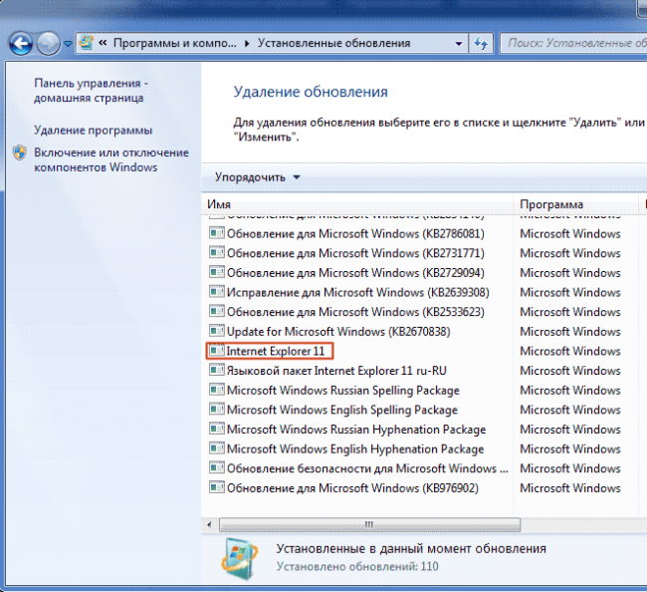Screen dimensions: 647x592
Task: Click the double chevron in address bar
Action: point(104,43)
